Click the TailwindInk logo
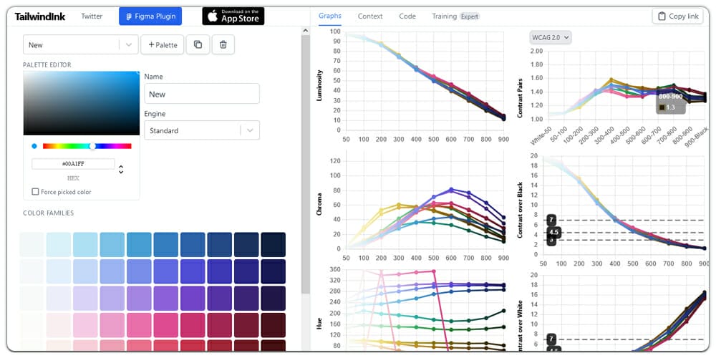This screenshot has width=716, height=358. [x=40, y=16]
